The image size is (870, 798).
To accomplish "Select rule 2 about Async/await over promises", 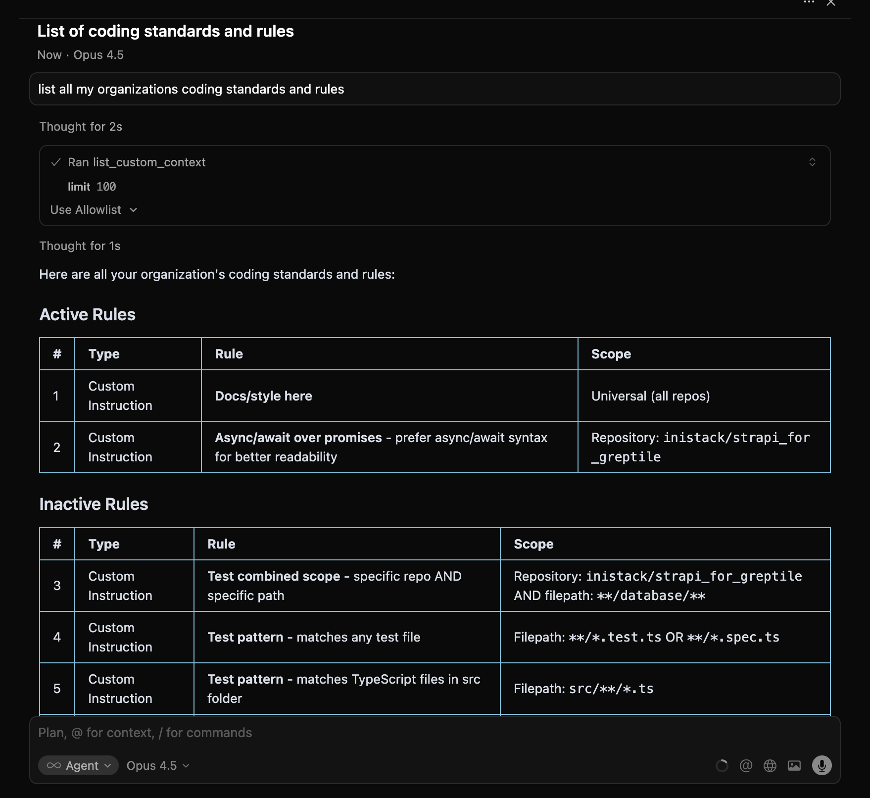I will pos(381,447).
